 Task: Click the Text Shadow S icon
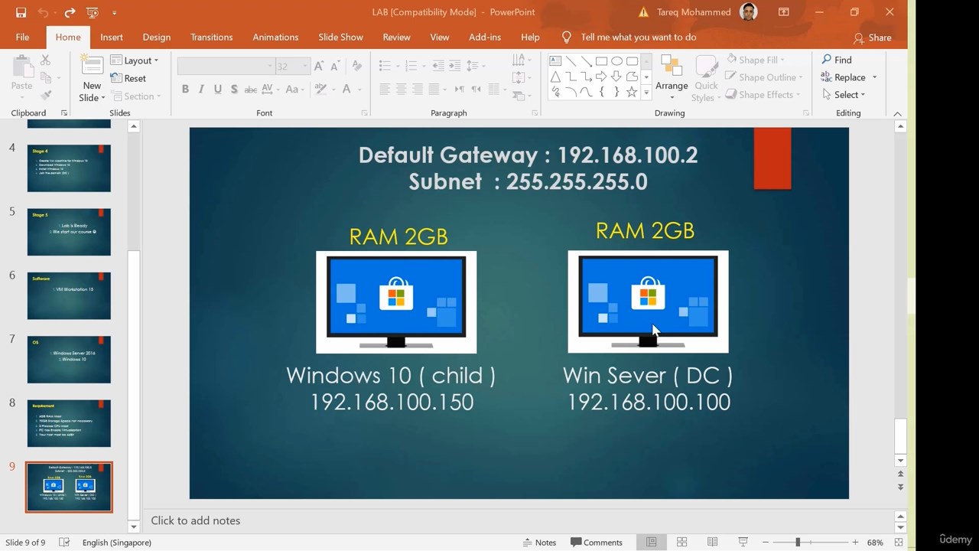(234, 90)
